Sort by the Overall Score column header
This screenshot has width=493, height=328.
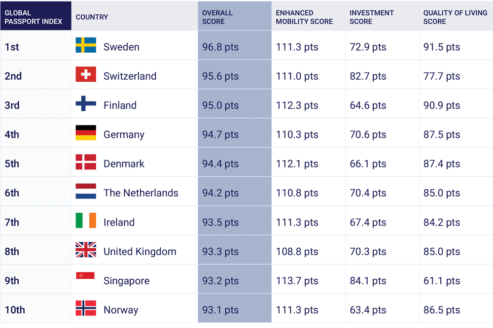pyautogui.click(x=217, y=17)
